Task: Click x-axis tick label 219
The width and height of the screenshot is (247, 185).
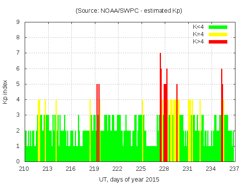Action: coord(94,168)
